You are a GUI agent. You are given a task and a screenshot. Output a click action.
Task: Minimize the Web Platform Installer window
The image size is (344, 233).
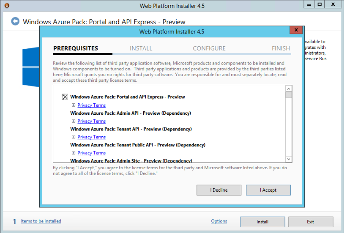[309, 4]
